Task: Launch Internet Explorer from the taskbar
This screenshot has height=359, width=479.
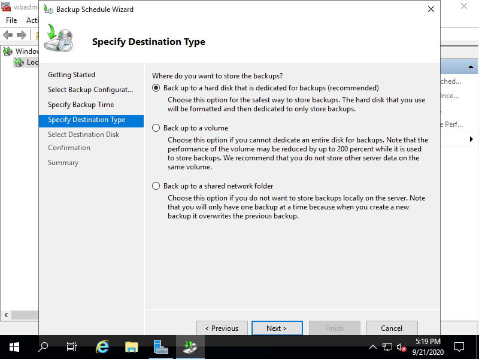Action: coord(102,346)
